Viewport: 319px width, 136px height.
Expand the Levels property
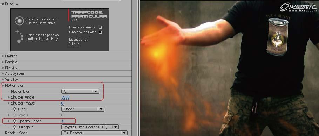coord(9,115)
